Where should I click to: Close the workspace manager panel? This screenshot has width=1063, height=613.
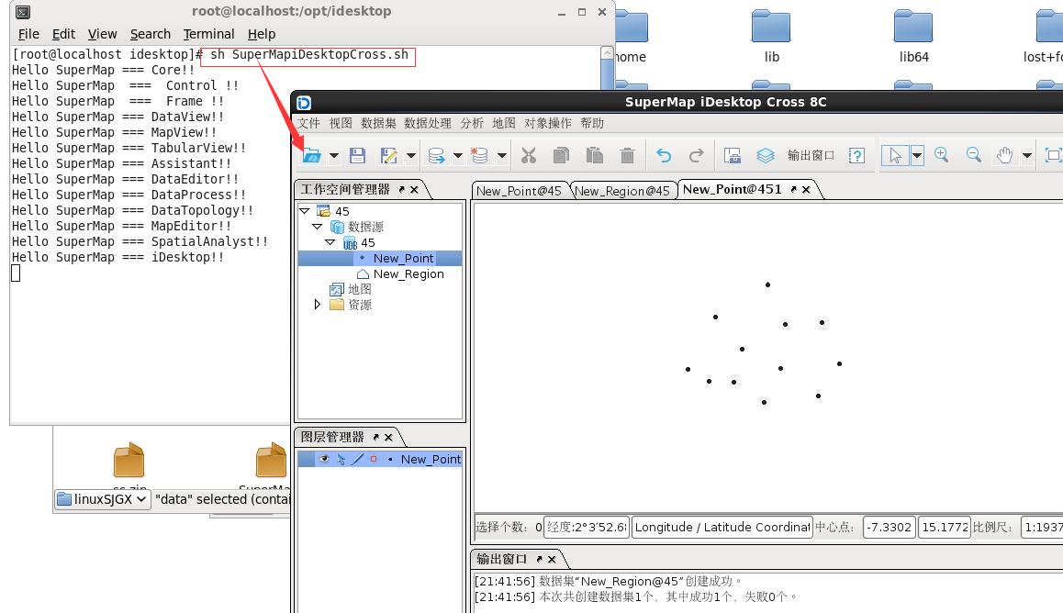[x=414, y=190]
